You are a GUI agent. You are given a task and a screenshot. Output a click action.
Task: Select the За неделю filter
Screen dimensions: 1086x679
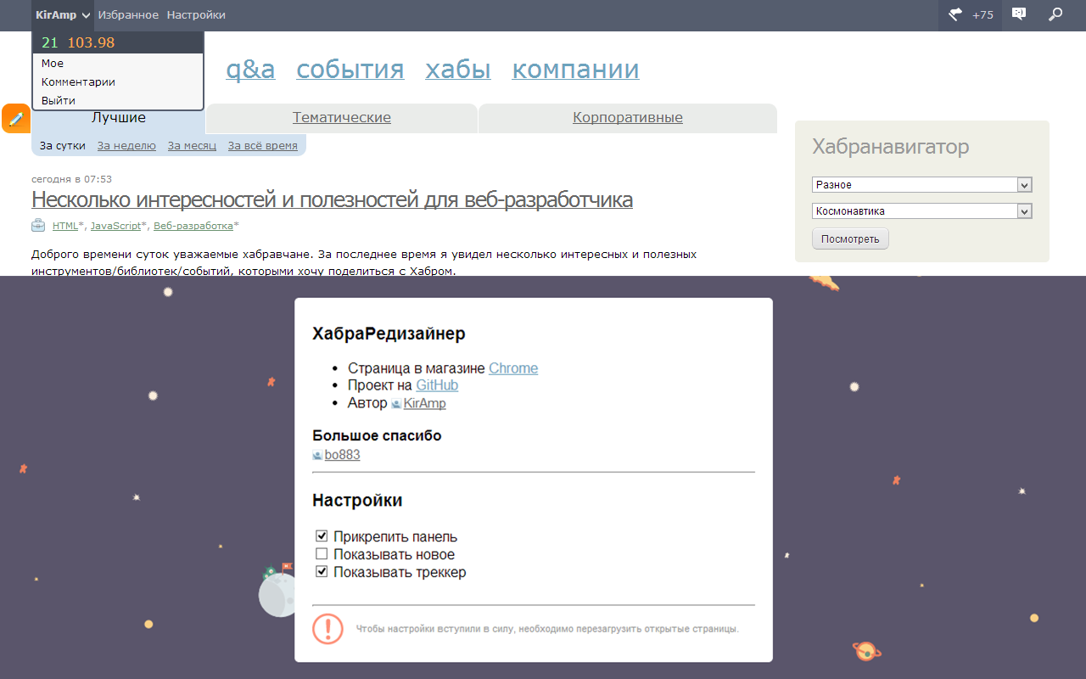tap(126, 146)
